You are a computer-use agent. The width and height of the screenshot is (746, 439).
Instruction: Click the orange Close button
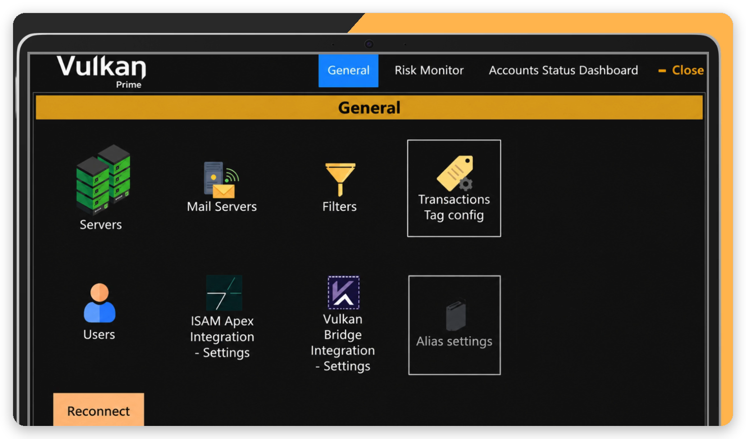681,70
